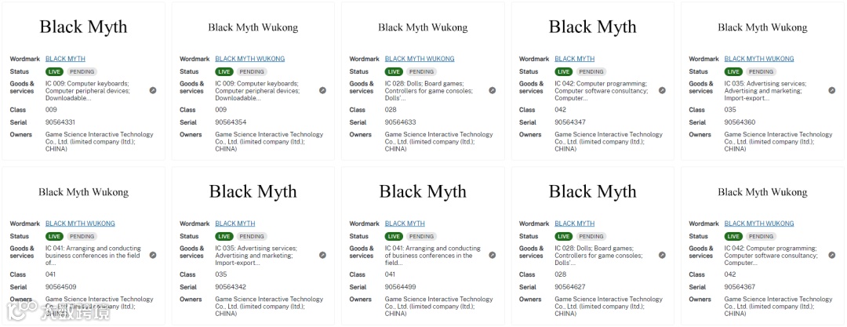Click 'IC 028: Dolls' goods text, serial 90564627
847x327 pixels.
(x=598, y=256)
